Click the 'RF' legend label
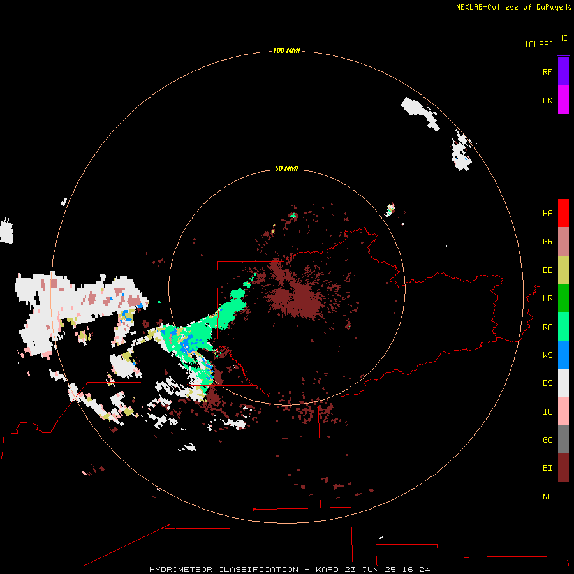The image size is (574, 574). tap(548, 71)
